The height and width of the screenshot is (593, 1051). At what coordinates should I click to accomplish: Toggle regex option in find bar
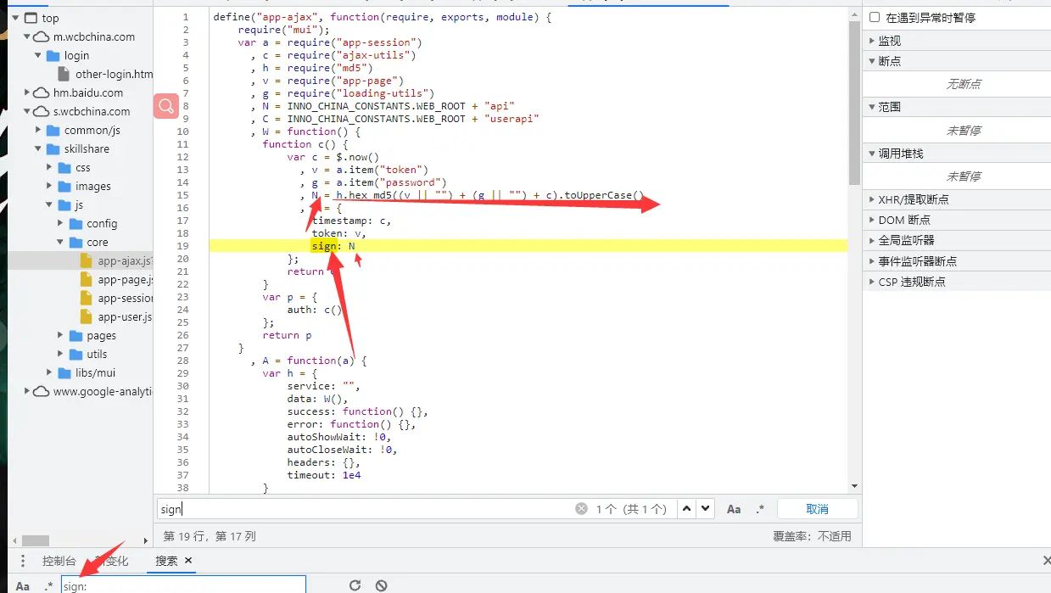coord(759,509)
